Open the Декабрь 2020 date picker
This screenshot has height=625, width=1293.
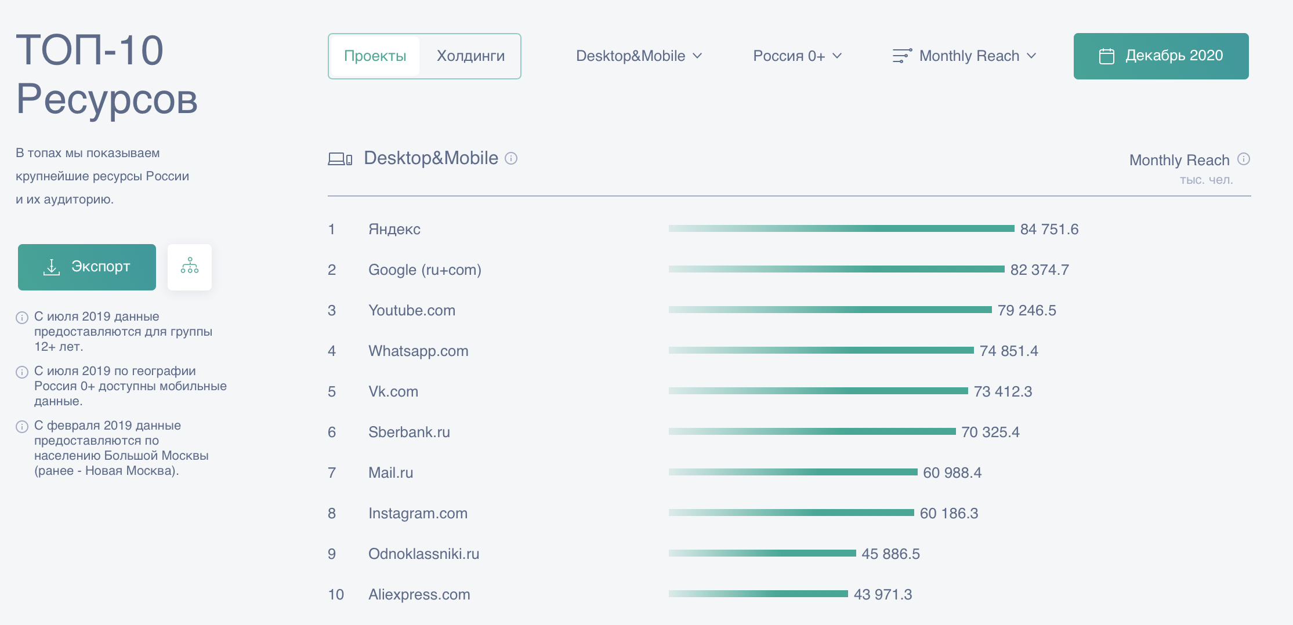pos(1161,56)
